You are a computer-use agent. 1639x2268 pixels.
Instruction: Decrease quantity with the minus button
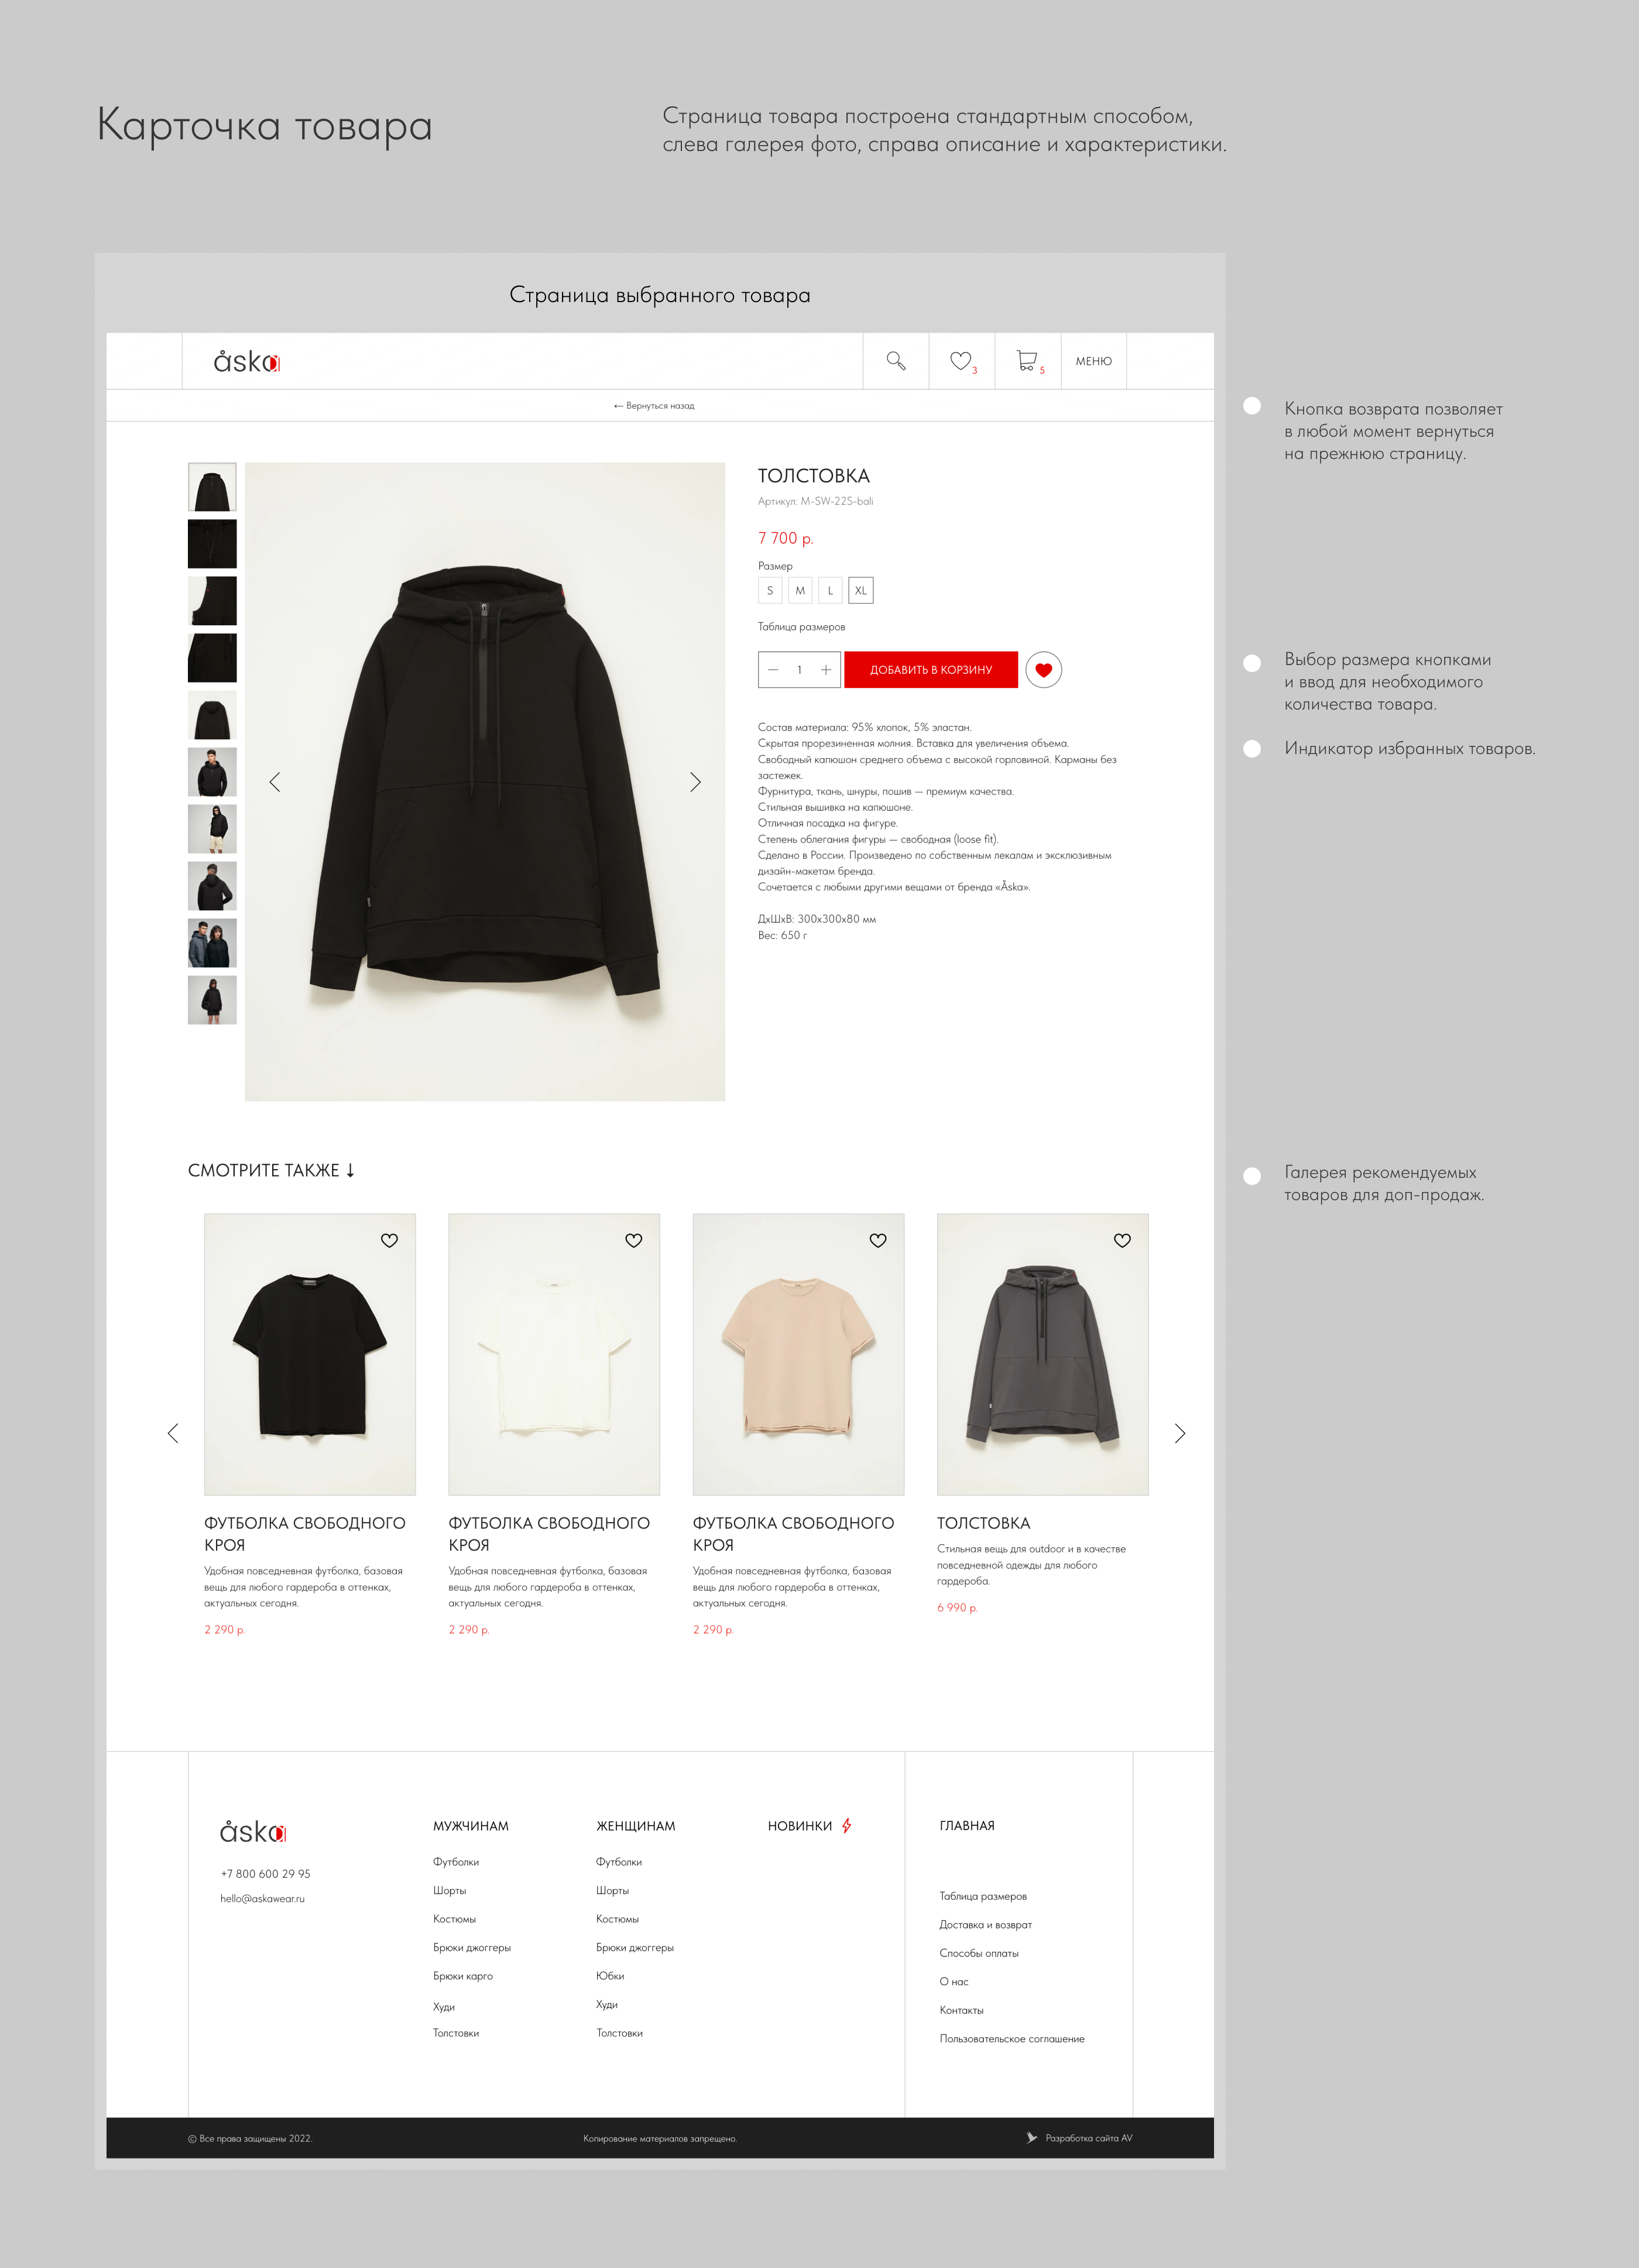click(x=773, y=670)
